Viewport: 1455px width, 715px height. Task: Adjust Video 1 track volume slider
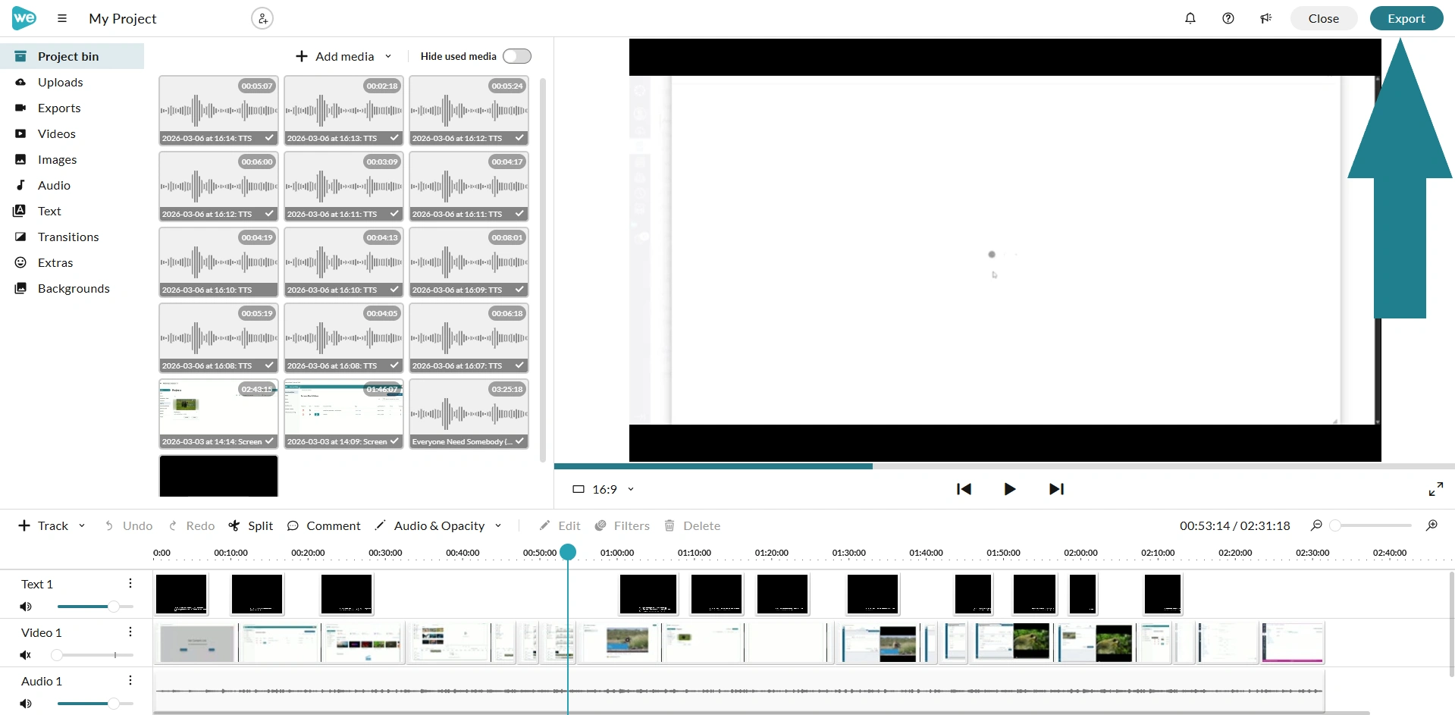96,655
